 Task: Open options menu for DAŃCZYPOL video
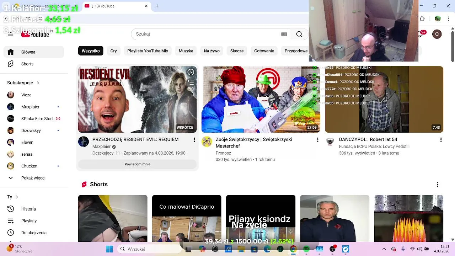coord(441,140)
